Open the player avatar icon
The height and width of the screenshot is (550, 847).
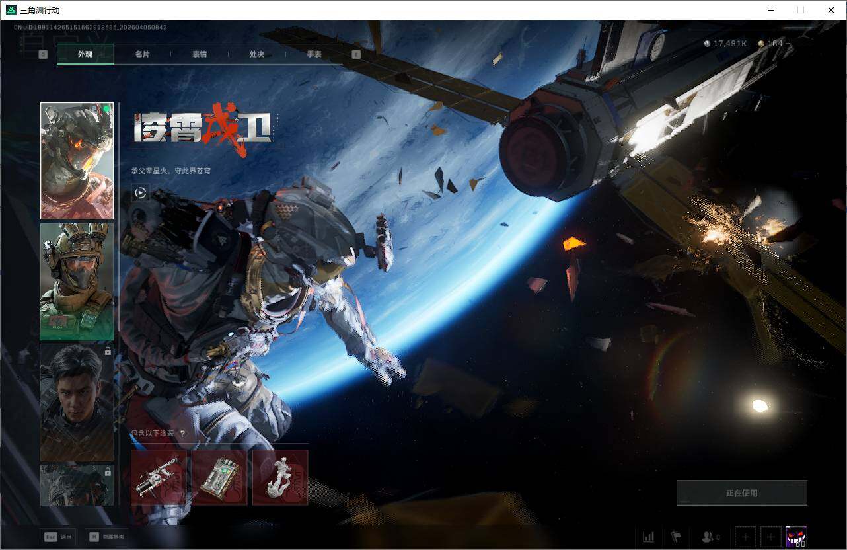click(x=796, y=537)
